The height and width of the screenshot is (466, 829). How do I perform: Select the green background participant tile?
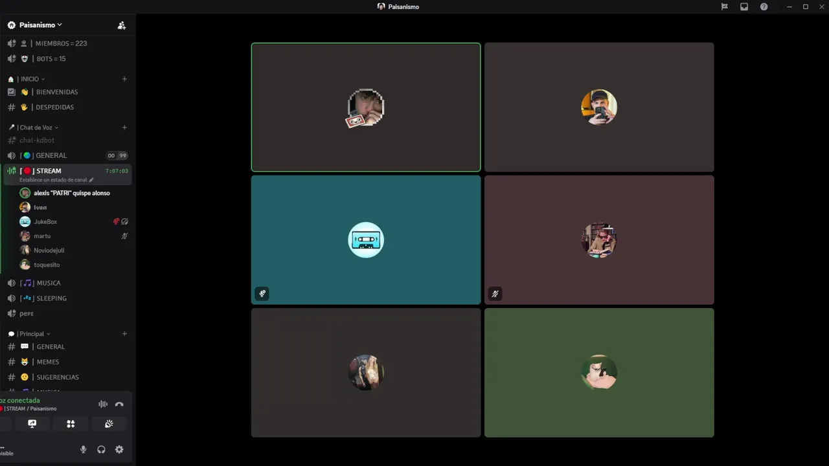(599, 372)
